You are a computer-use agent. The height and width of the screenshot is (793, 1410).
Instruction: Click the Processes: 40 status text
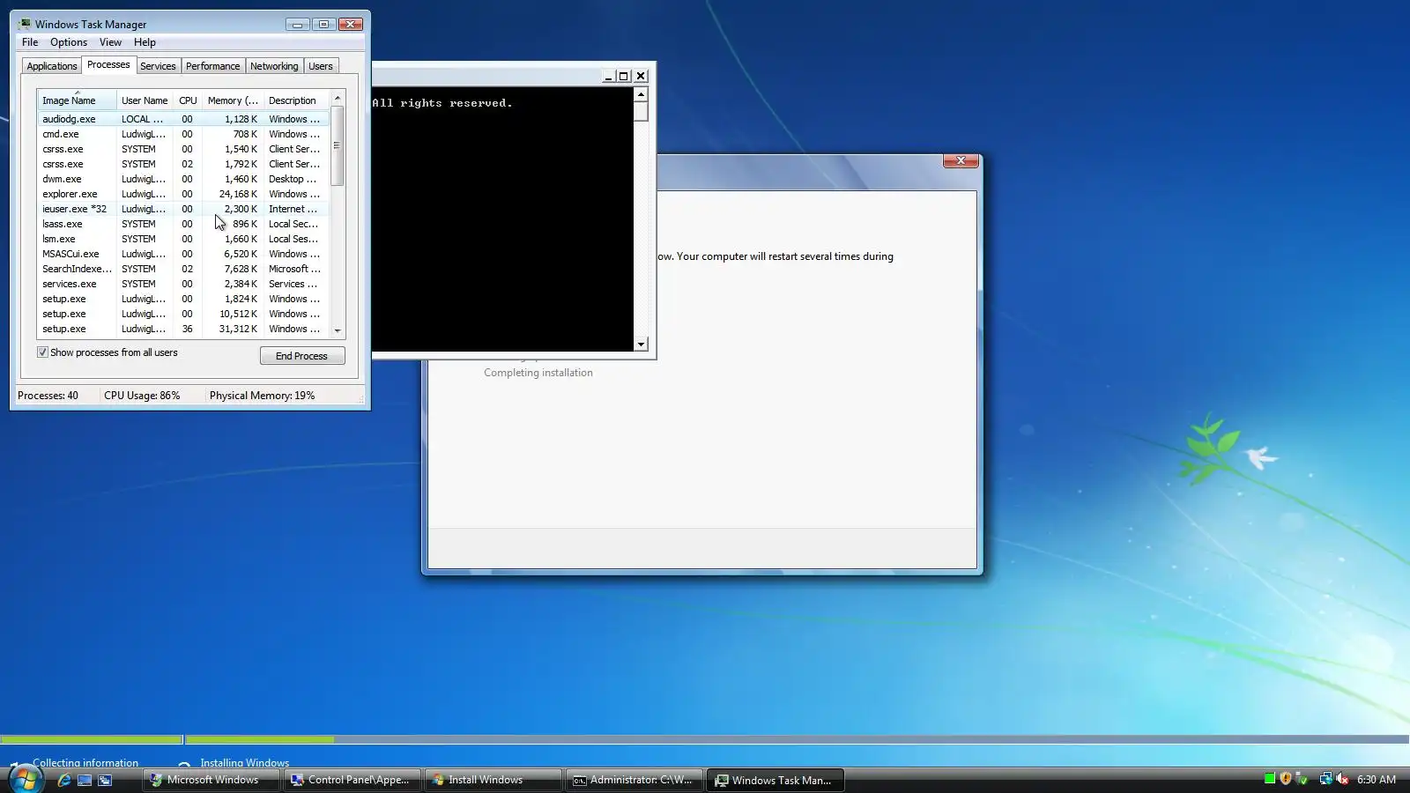pos(48,396)
